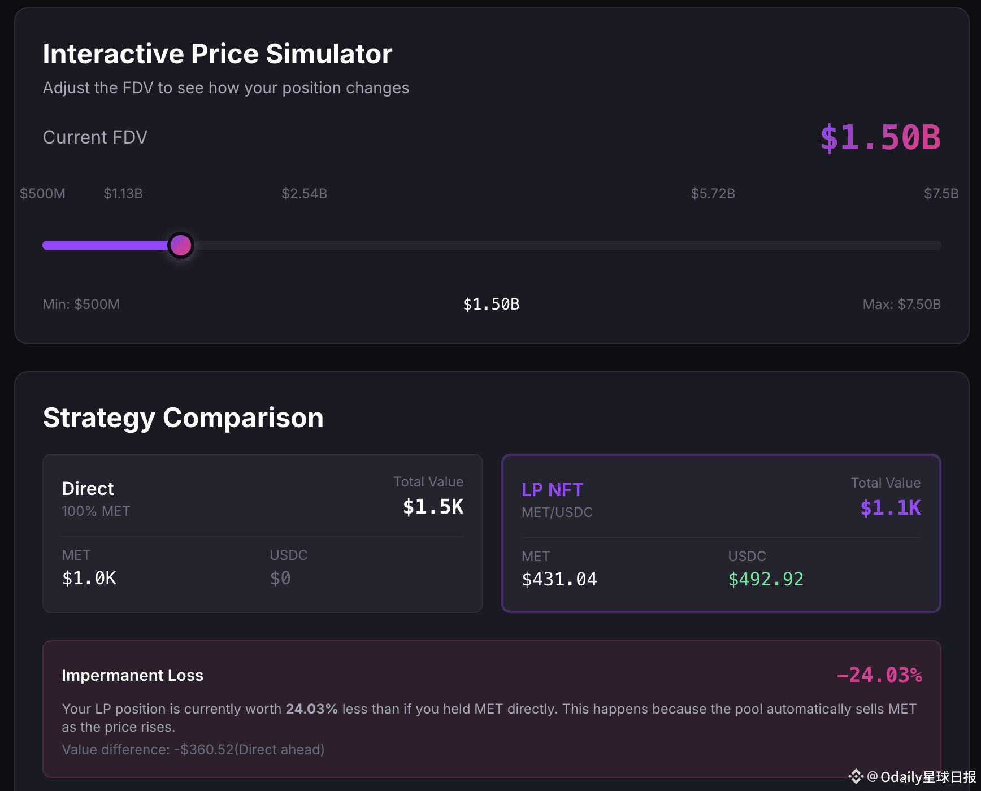
Task: Click the -24.03% impermanent loss figure
Action: (x=879, y=675)
